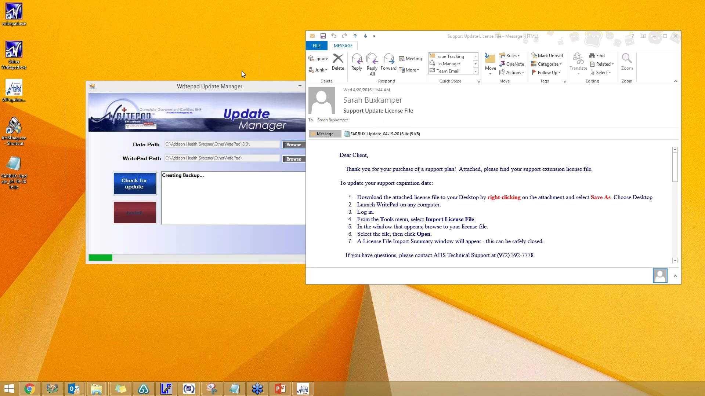Forward the Support Update License File message

point(388,62)
